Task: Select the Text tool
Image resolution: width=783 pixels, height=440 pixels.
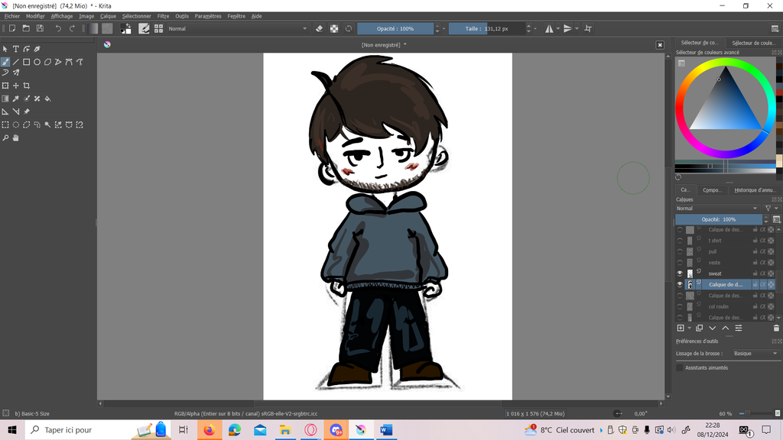Action: pos(15,49)
